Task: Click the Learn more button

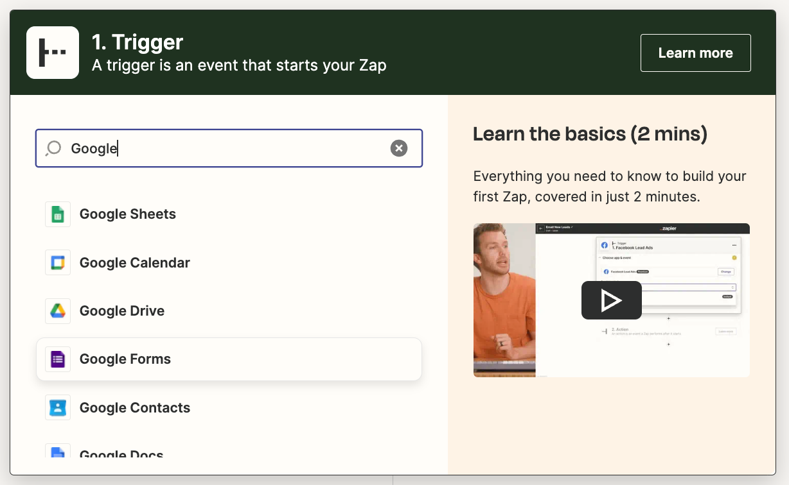Action: pyautogui.click(x=695, y=53)
